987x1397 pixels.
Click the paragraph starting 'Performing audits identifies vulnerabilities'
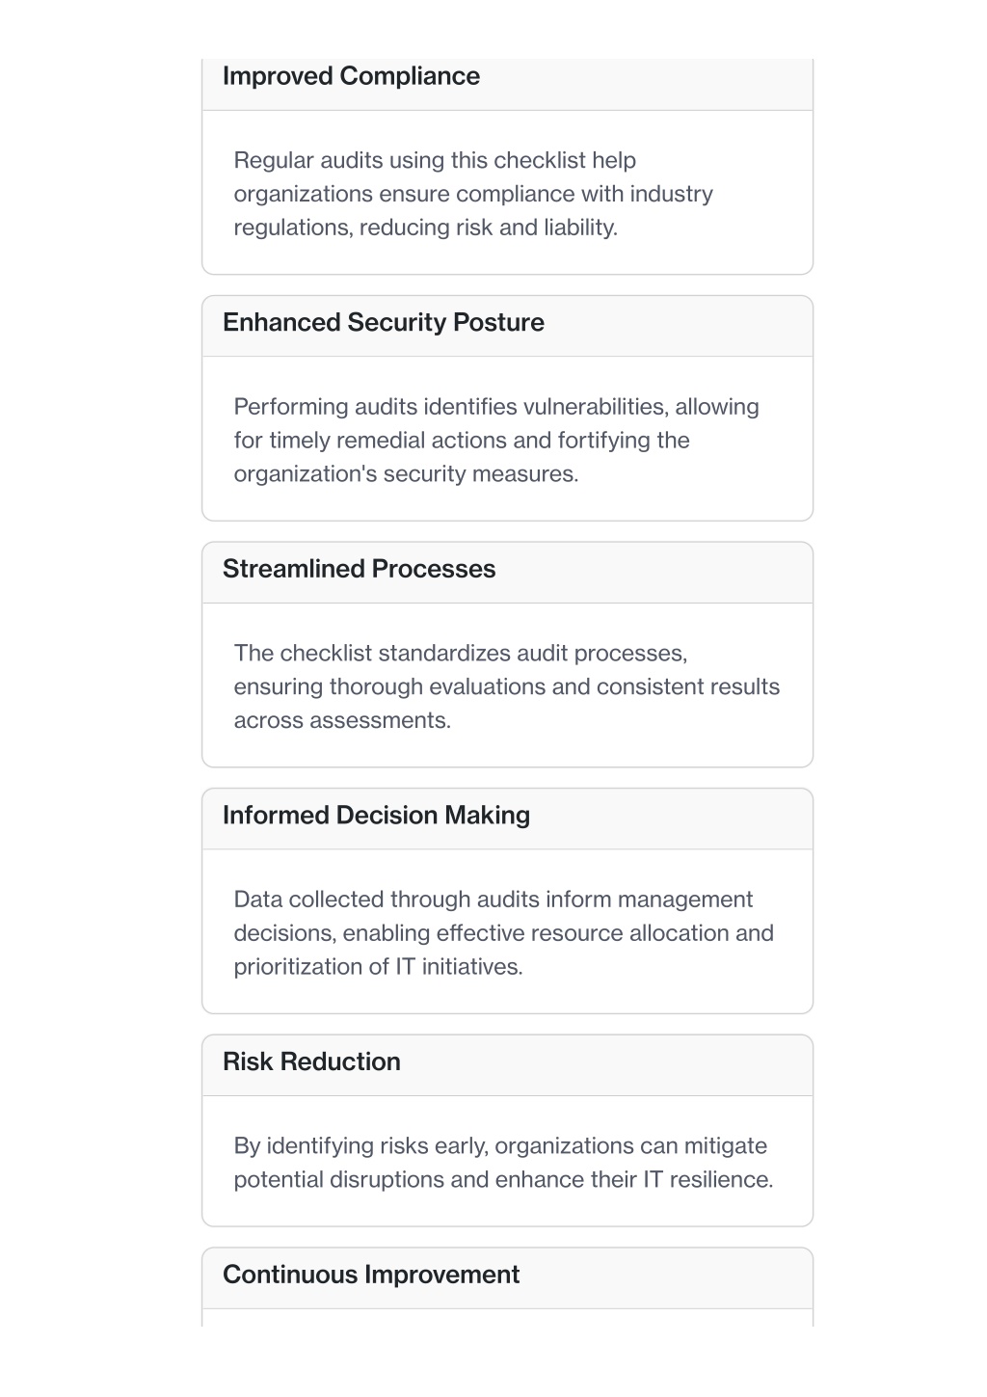[496, 441]
